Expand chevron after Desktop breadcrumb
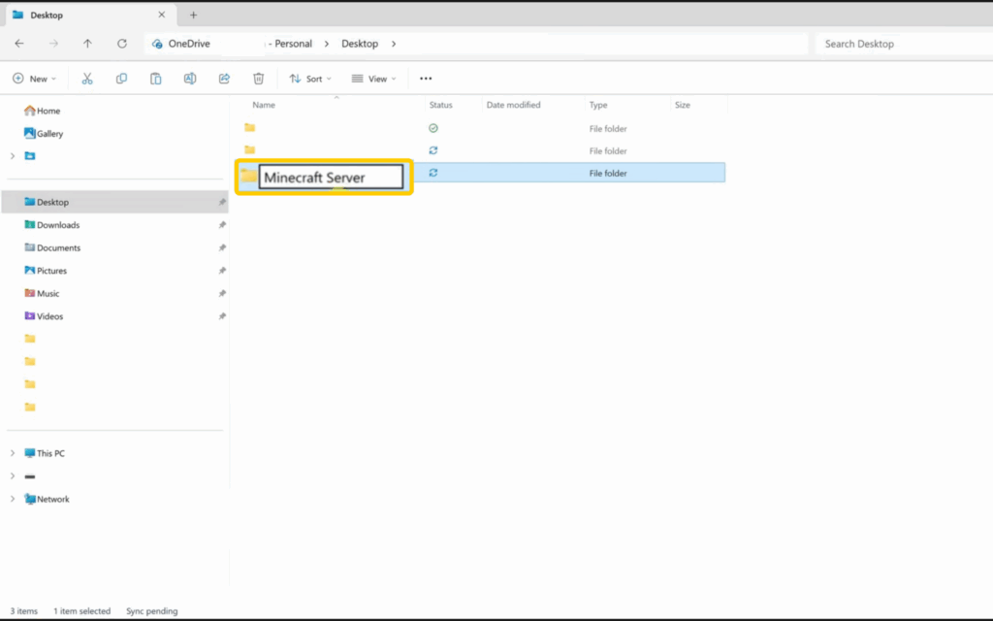 tap(394, 44)
